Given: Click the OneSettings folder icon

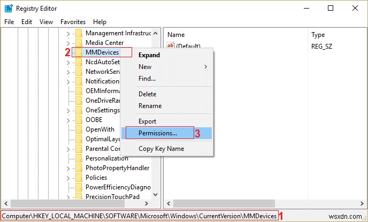Looking at the screenshot, I should 79,110.
